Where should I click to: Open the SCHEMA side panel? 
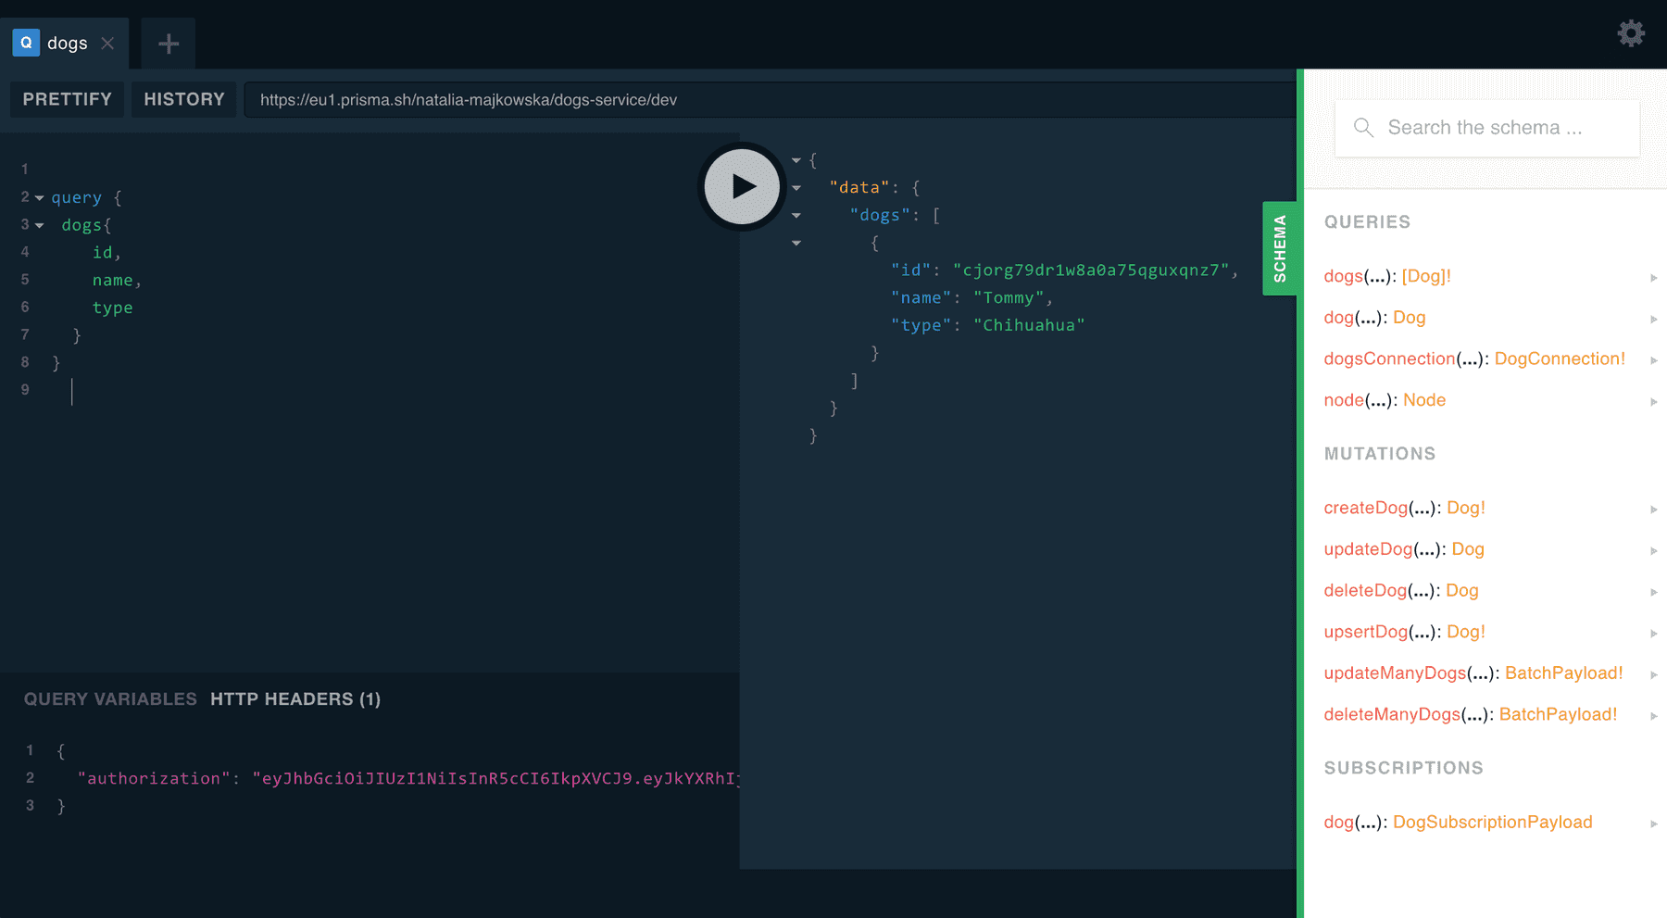[x=1280, y=247]
